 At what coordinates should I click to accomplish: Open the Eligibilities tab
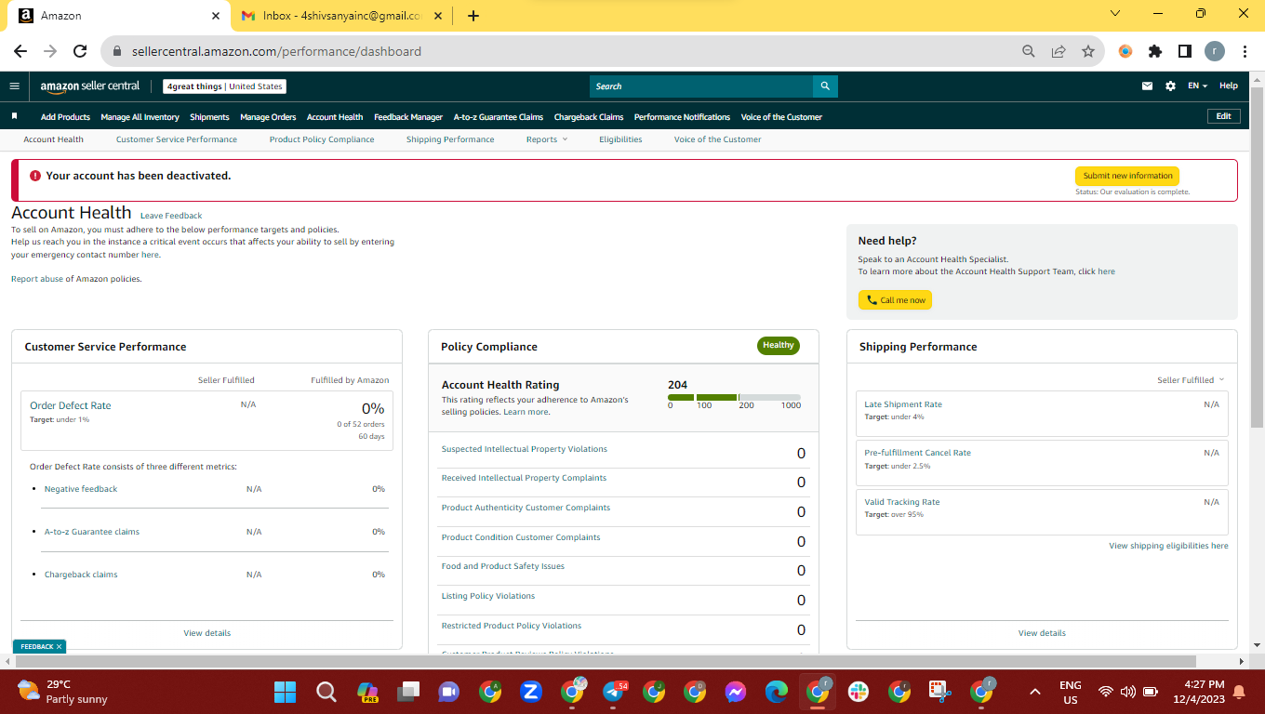[620, 139]
